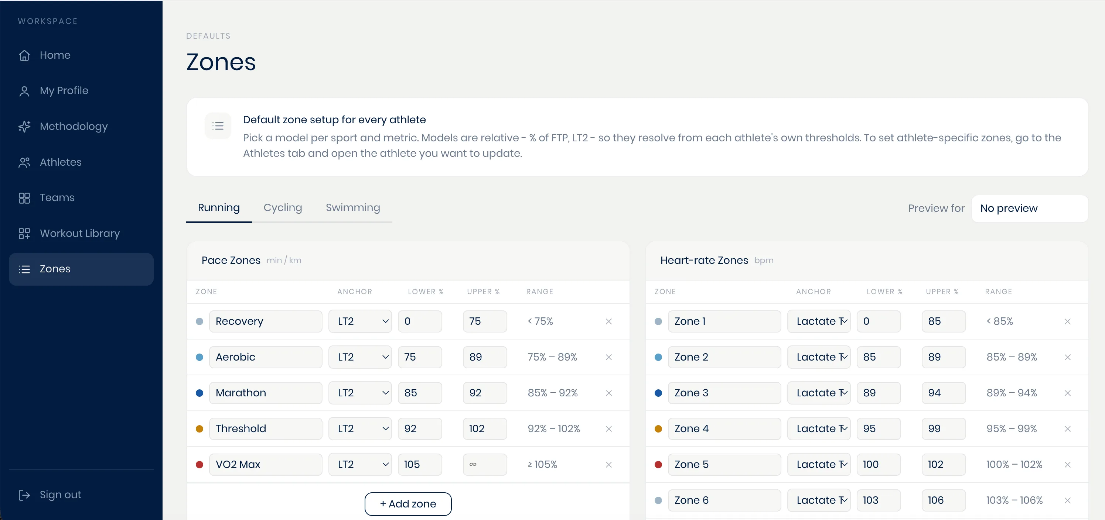This screenshot has width=1105, height=520.
Task: Click the Zone 6 name field
Action: pyautogui.click(x=724, y=500)
